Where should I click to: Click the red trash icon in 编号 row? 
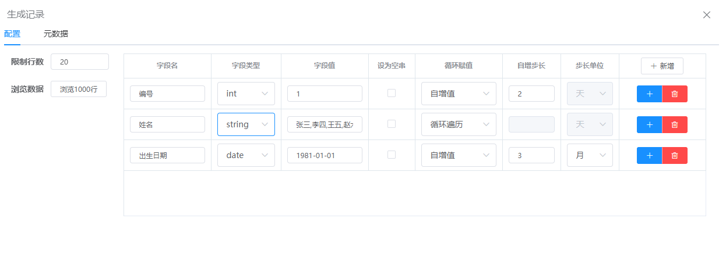pos(675,94)
